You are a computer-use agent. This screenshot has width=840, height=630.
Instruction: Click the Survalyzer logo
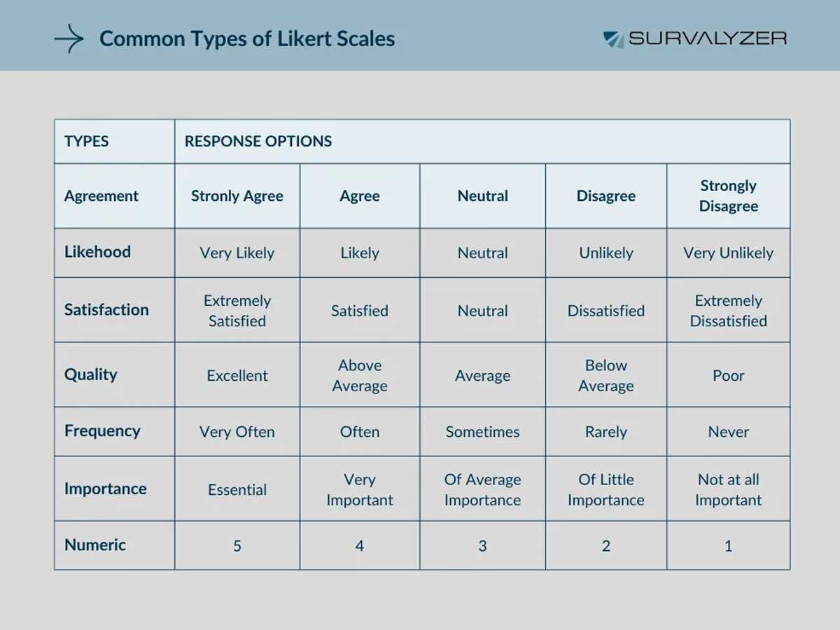694,39
